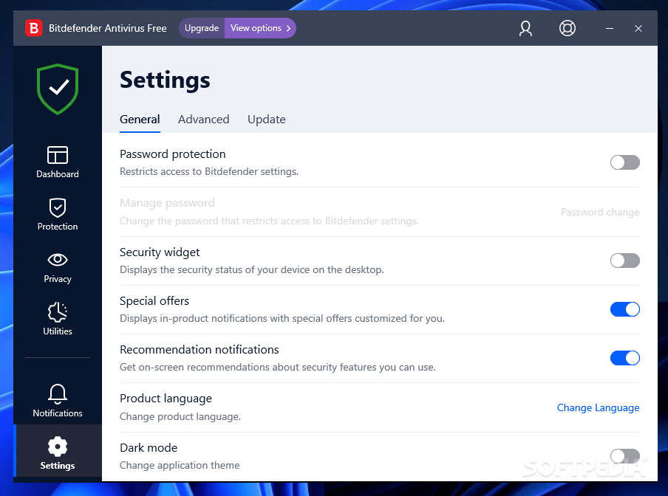Open the Utilities section
This screenshot has width=668, height=496.
click(57, 319)
